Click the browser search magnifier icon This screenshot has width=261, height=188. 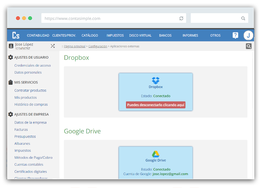(x=243, y=18)
